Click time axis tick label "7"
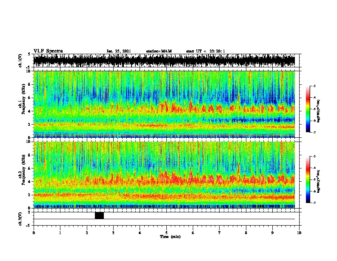The height and width of the screenshot is (261, 337). point(220,233)
